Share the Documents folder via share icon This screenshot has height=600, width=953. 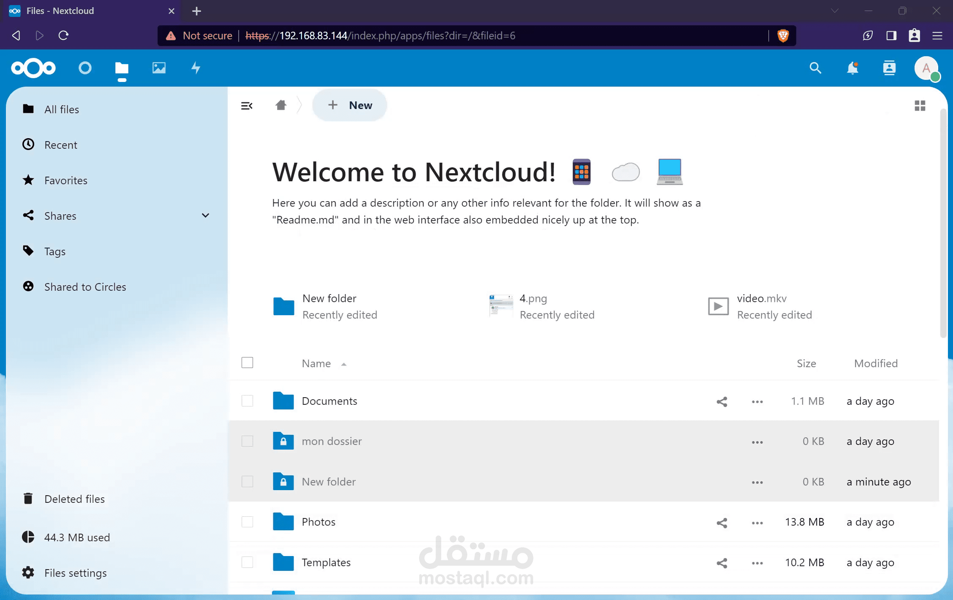tap(722, 401)
